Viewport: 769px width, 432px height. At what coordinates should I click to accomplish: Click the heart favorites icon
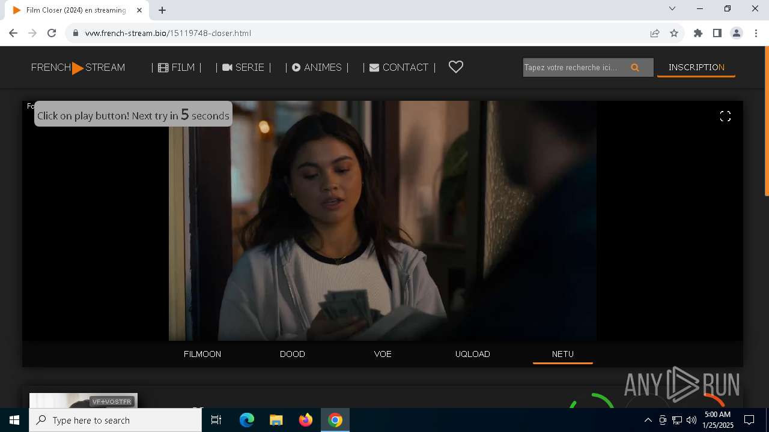tap(456, 67)
